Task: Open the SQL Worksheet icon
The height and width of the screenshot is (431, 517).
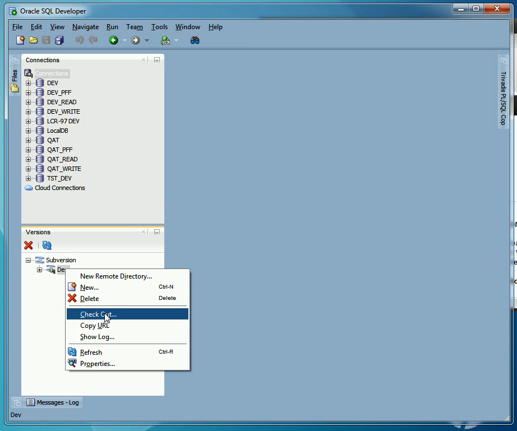Action: (x=165, y=40)
